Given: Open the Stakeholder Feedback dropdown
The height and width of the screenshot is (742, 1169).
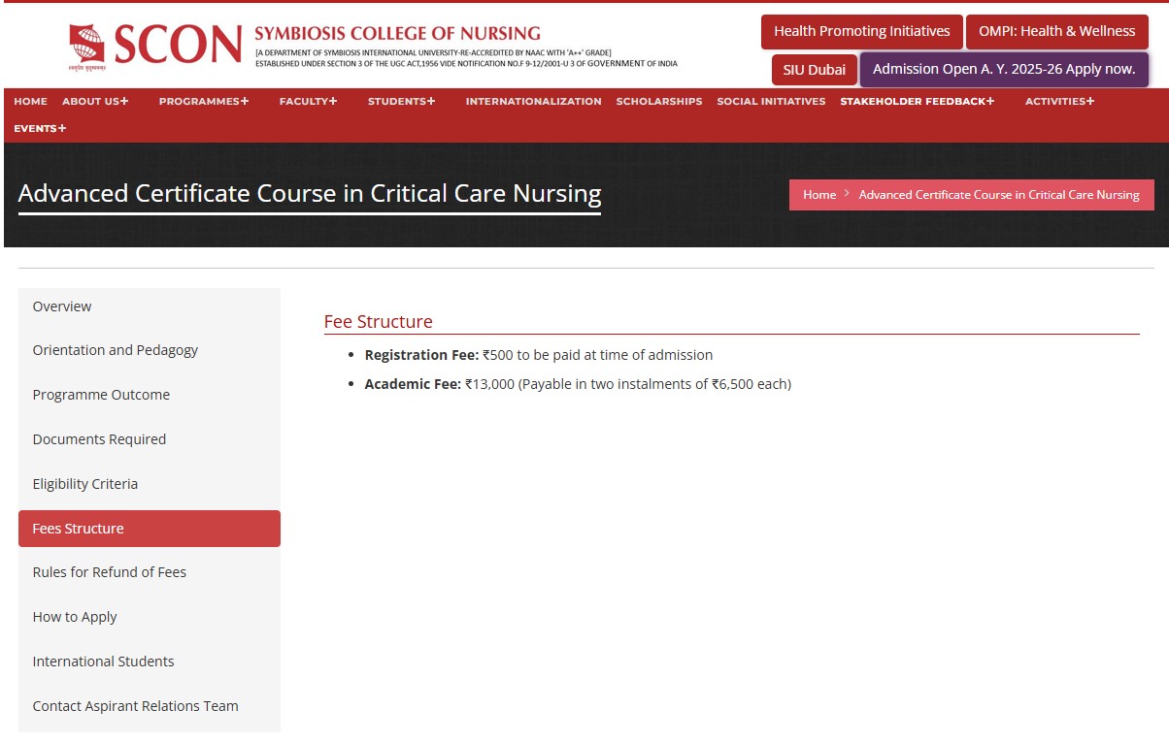Looking at the screenshot, I should (x=917, y=101).
